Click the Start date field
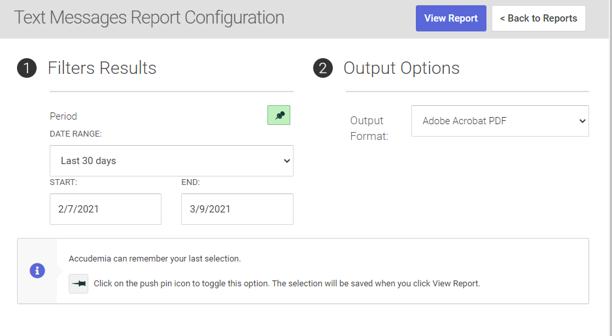Image resolution: width=612 pixels, height=336 pixels. 105,209
